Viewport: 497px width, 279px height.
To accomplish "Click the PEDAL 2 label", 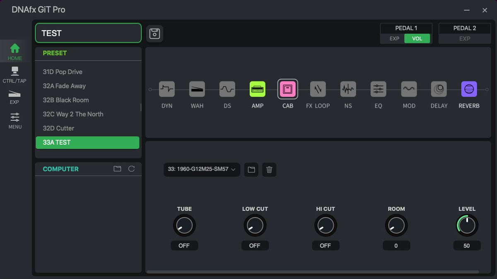I will (465, 28).
